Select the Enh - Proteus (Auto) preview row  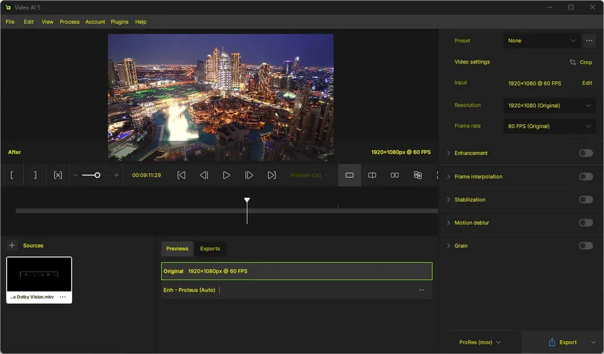point(297,290)
